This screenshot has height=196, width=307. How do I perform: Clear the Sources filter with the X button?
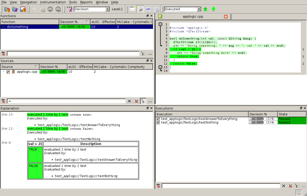[x=129, y=101]
